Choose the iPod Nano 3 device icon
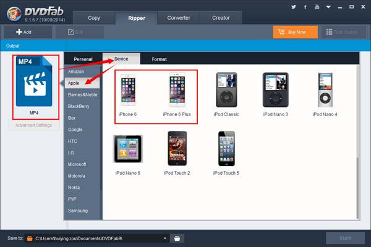The width and height of the screenshot is (371, 247). [276, 90]
